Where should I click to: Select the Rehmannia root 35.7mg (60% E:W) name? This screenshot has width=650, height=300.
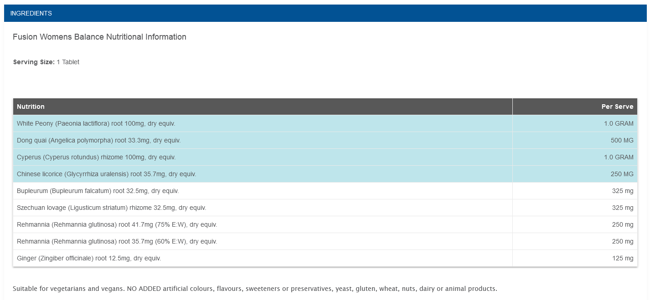[x=117, y=241]
